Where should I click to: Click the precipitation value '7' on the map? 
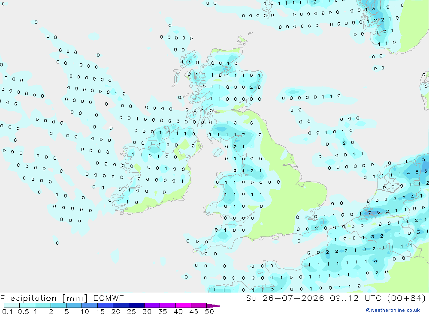click(369, 213)
